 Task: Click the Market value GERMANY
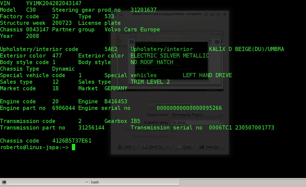click(116, 88)
